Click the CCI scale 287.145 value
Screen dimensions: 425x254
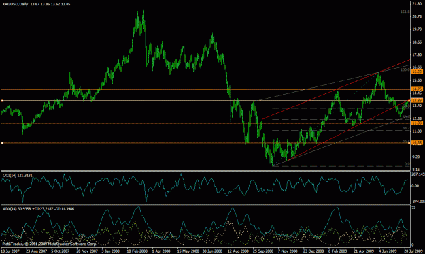418,174
